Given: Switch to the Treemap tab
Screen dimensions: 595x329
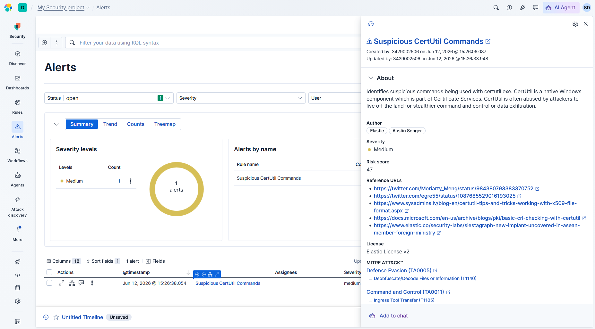Looking at the screenshot, I should [x=165, y=124].
